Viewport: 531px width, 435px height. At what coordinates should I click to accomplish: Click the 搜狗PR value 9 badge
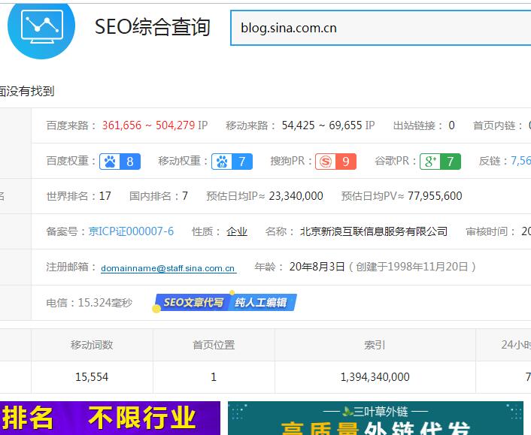[346, 162]
